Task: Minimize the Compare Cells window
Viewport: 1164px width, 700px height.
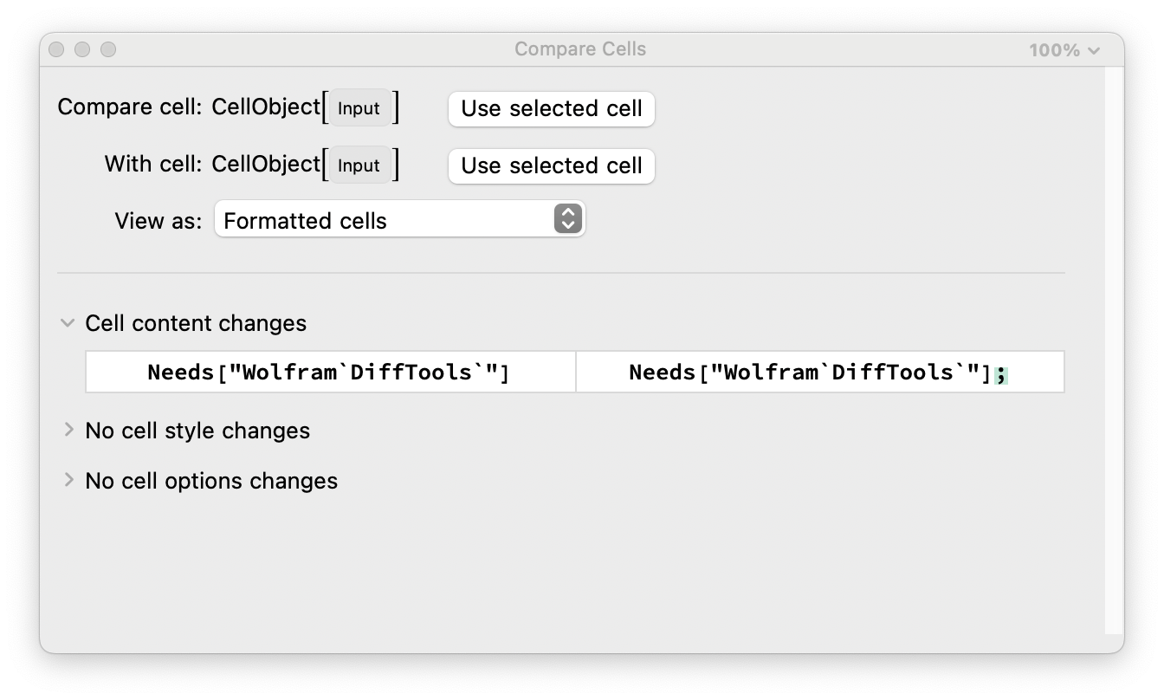Action: (x=82, y=50)
